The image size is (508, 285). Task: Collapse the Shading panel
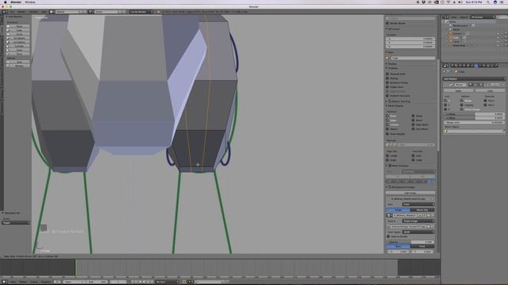tap(387, 68)
